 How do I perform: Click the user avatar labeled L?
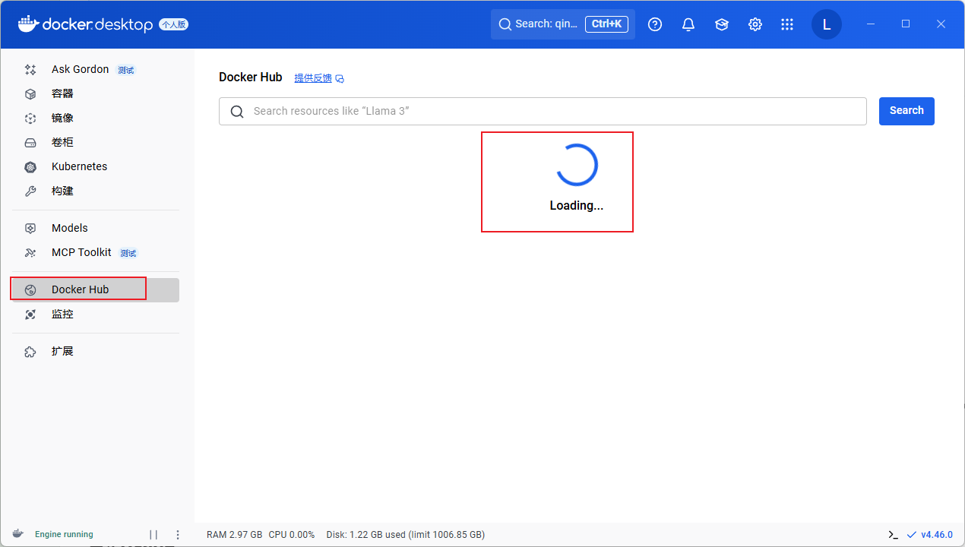click(827, 24)
